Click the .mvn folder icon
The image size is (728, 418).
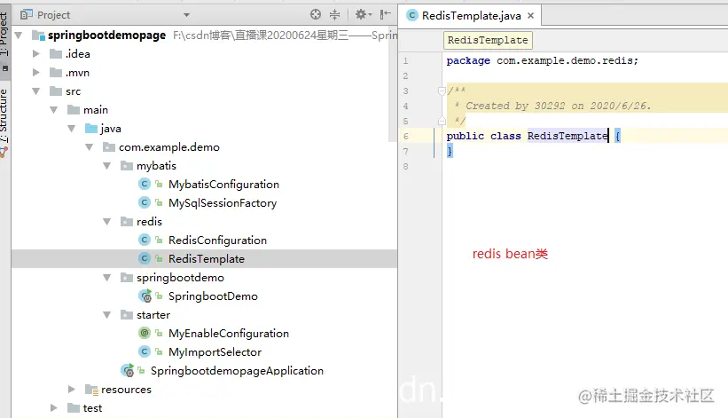(56, 73)
